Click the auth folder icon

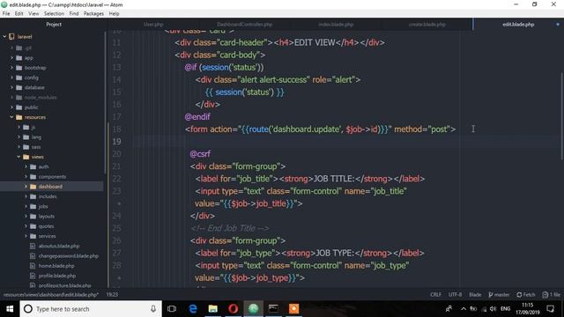point(33,166)
